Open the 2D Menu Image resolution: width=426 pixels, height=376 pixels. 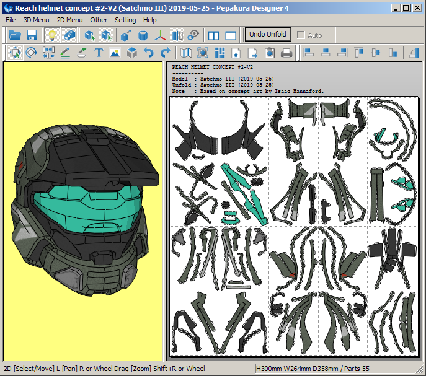point(69,20)
